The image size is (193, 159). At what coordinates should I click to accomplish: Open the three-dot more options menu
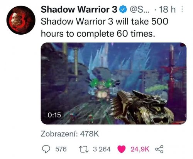coord(182,9)
